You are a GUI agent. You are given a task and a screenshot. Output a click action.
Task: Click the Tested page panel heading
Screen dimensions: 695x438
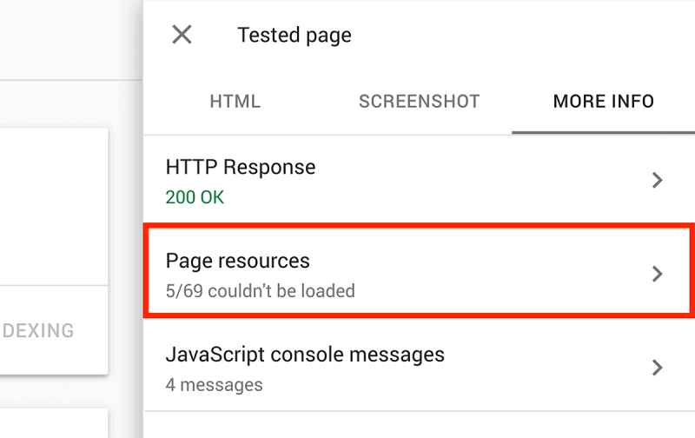pyautogui.click(x=295, y=35)
